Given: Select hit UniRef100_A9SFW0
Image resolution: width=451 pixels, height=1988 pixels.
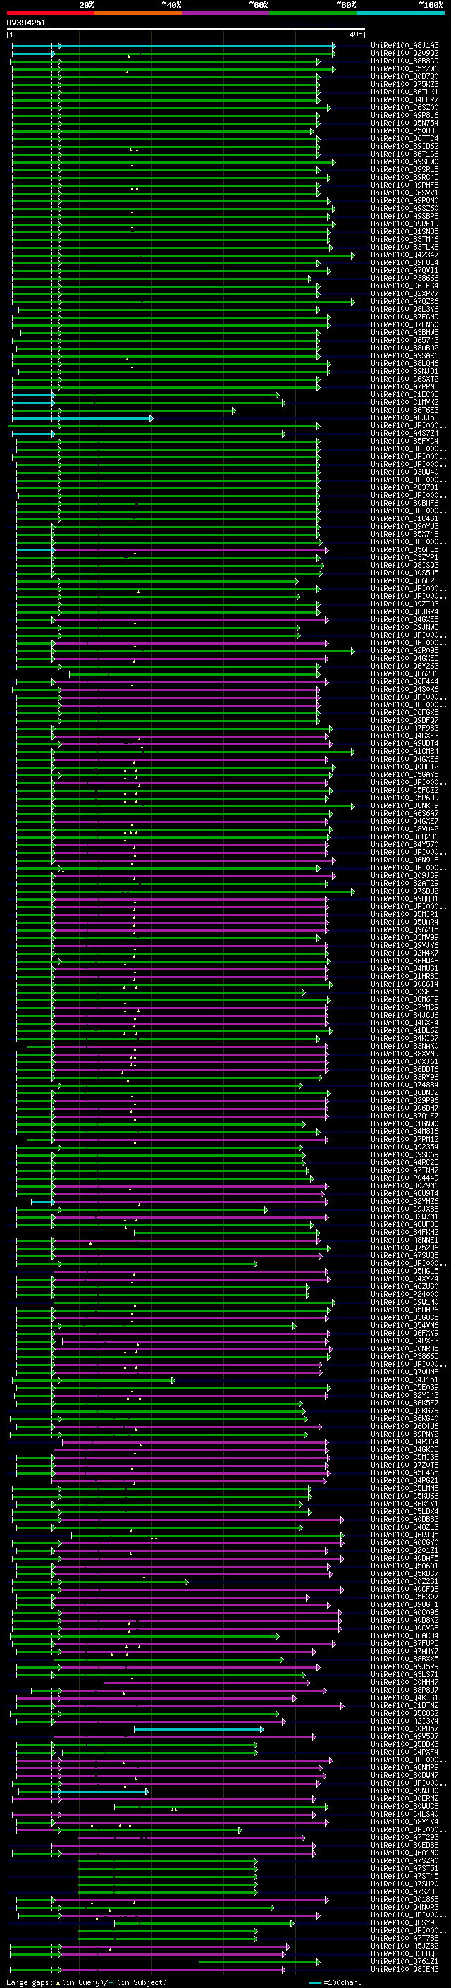Looking at the screenshot, I should [x=404, y=162].
